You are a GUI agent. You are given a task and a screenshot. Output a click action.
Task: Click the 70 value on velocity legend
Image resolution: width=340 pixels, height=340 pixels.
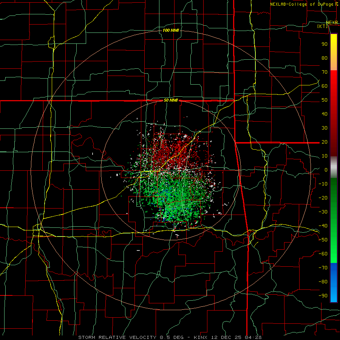(325, 72)
